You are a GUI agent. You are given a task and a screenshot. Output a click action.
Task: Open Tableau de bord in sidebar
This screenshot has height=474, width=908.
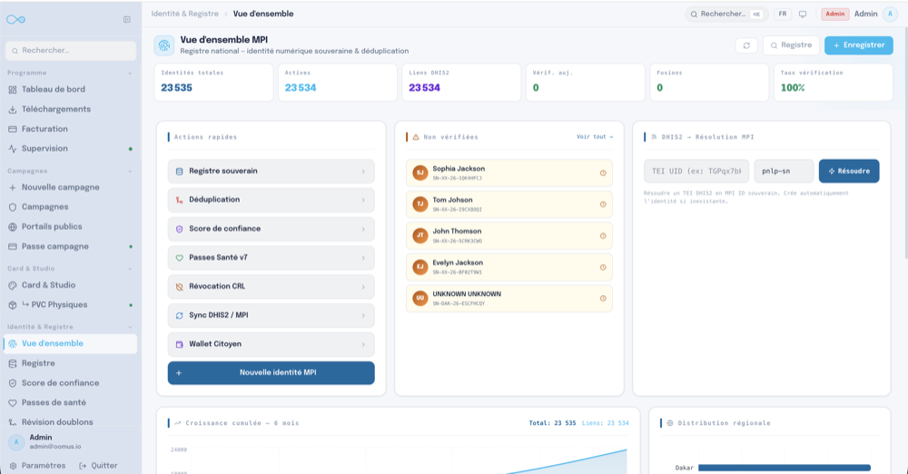click(70, 89)
